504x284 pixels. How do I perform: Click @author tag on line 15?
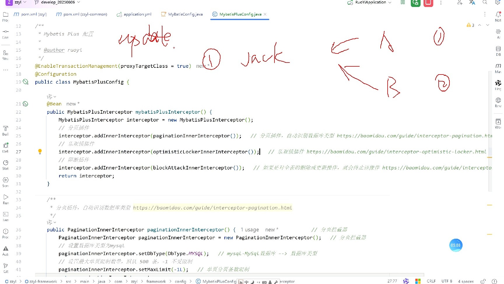tap(54, 50)
